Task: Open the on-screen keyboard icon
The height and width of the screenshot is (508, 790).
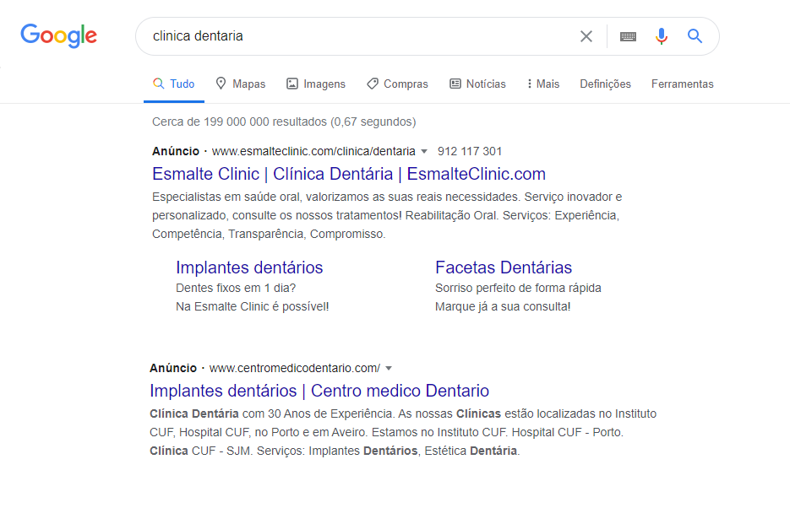Action: click(627, 35)
